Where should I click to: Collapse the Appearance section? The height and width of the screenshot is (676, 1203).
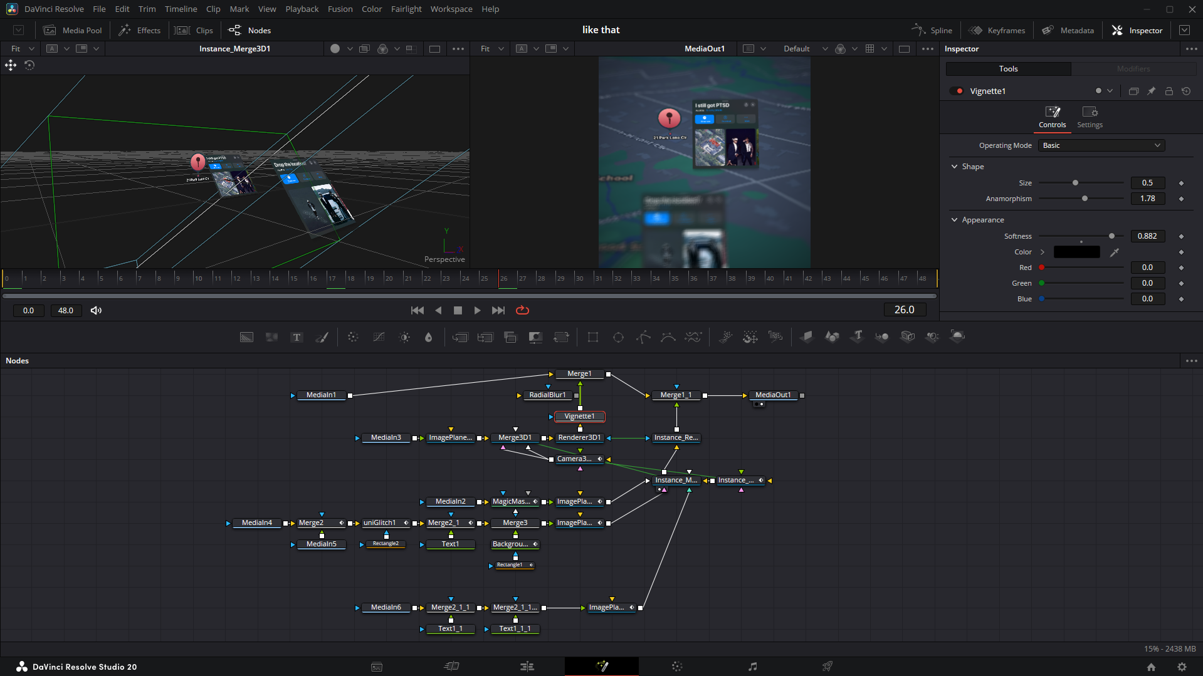pyautogui.click(x=954, y=220)
